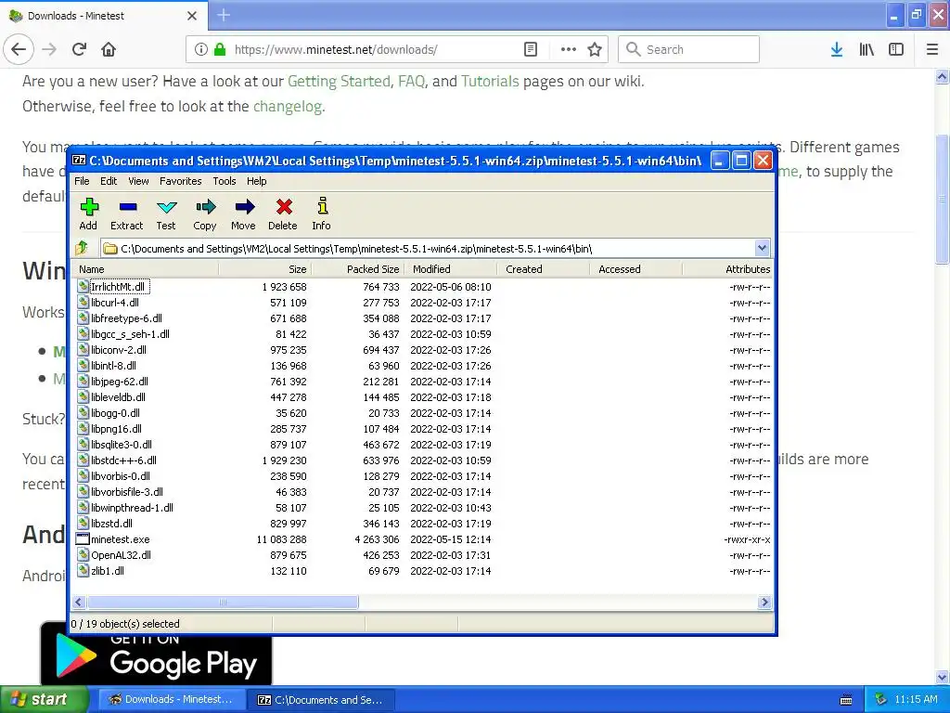Select the libwinpthread-1.dll file row
950x713 pixels.
click(422, 508)
